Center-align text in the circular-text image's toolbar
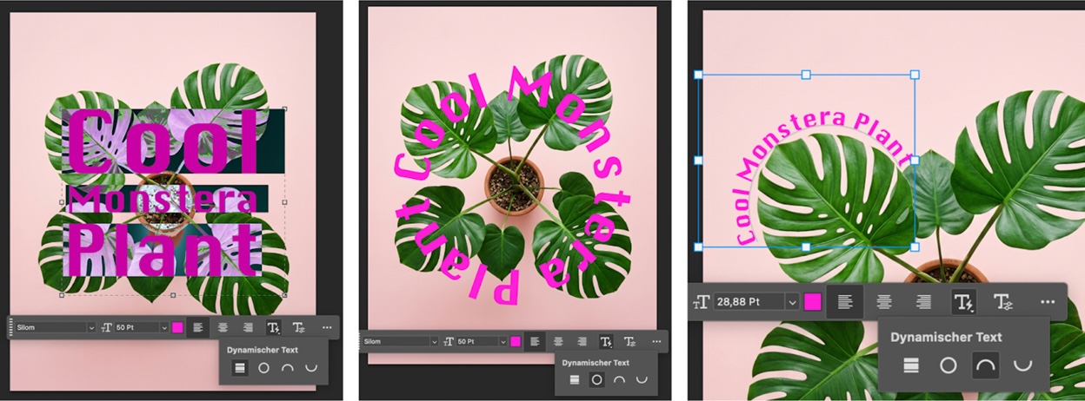The height and width of the screenshot is (401, 1085). 558,341
